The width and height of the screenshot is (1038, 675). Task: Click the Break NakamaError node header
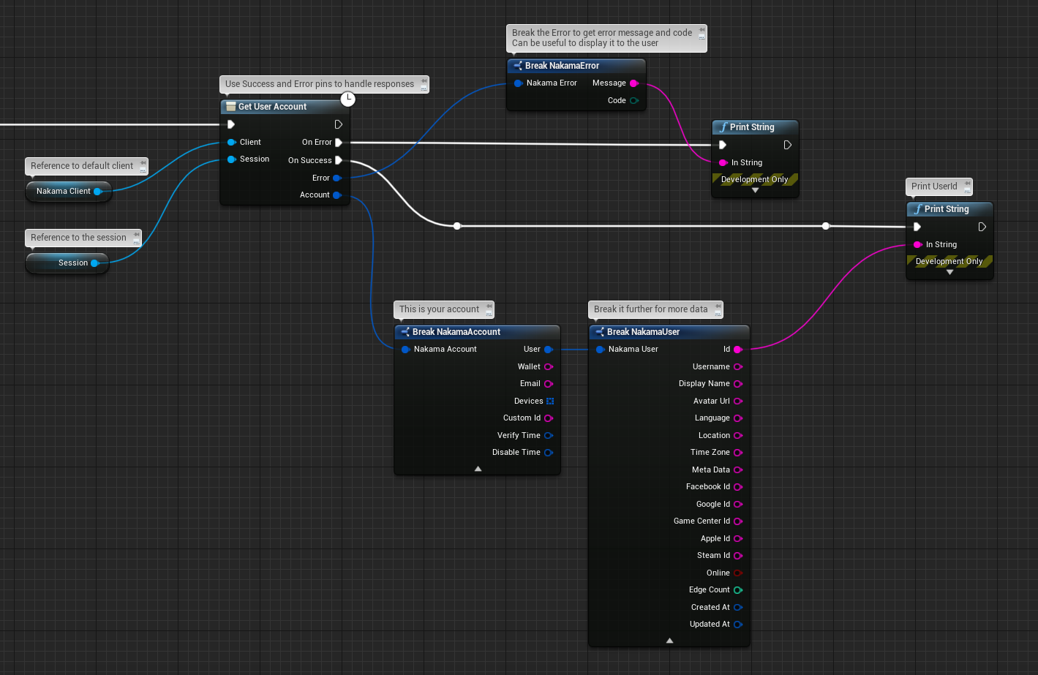click(x=576, y=66)
